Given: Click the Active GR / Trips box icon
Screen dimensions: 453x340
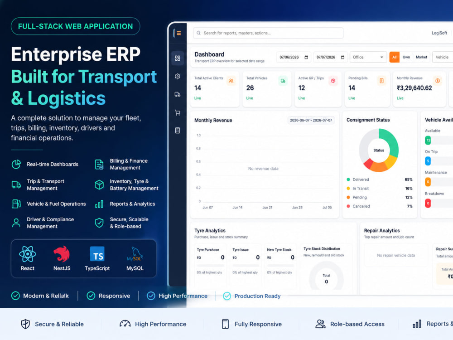Looking at the screenshot, I should coord(333,81).
